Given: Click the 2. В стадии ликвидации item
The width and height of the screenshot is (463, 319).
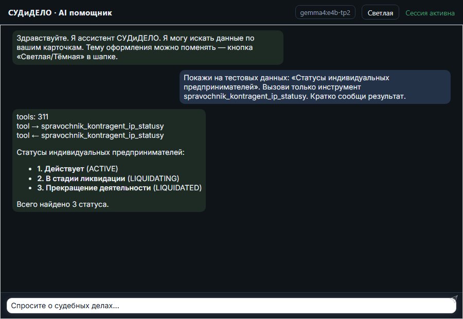Looking at the screenshot, I should (x=108, y=179).
